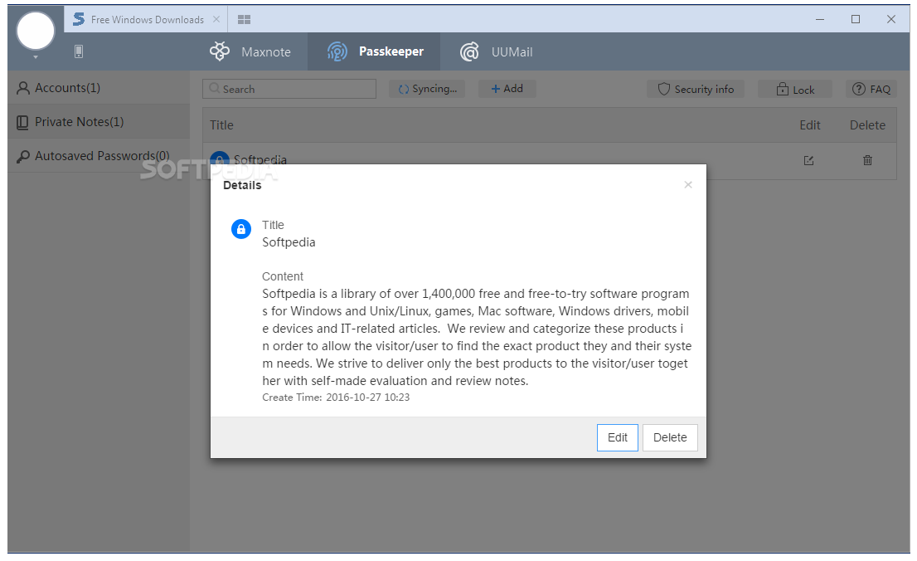Click Edit in the Details dialog
Image resolution: width=917 pixels, height=561 pixels.
618,437
